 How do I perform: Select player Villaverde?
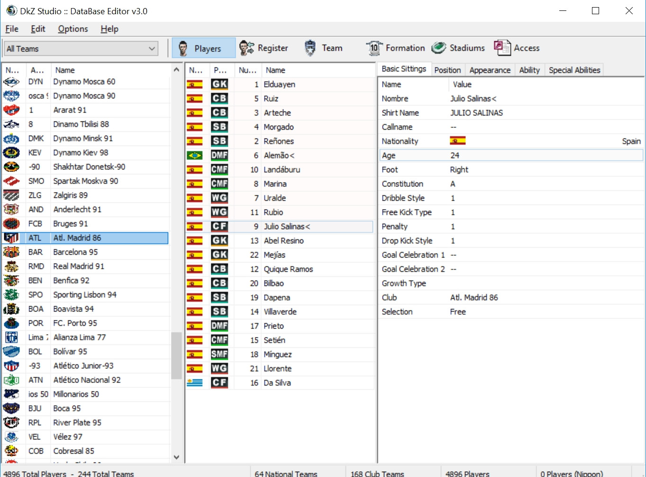[x=280, y=312]
